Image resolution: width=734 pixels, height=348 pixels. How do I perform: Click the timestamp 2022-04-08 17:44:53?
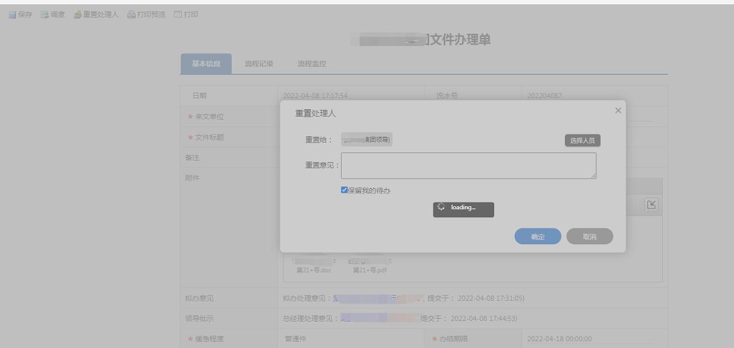[x=483, y=319]
